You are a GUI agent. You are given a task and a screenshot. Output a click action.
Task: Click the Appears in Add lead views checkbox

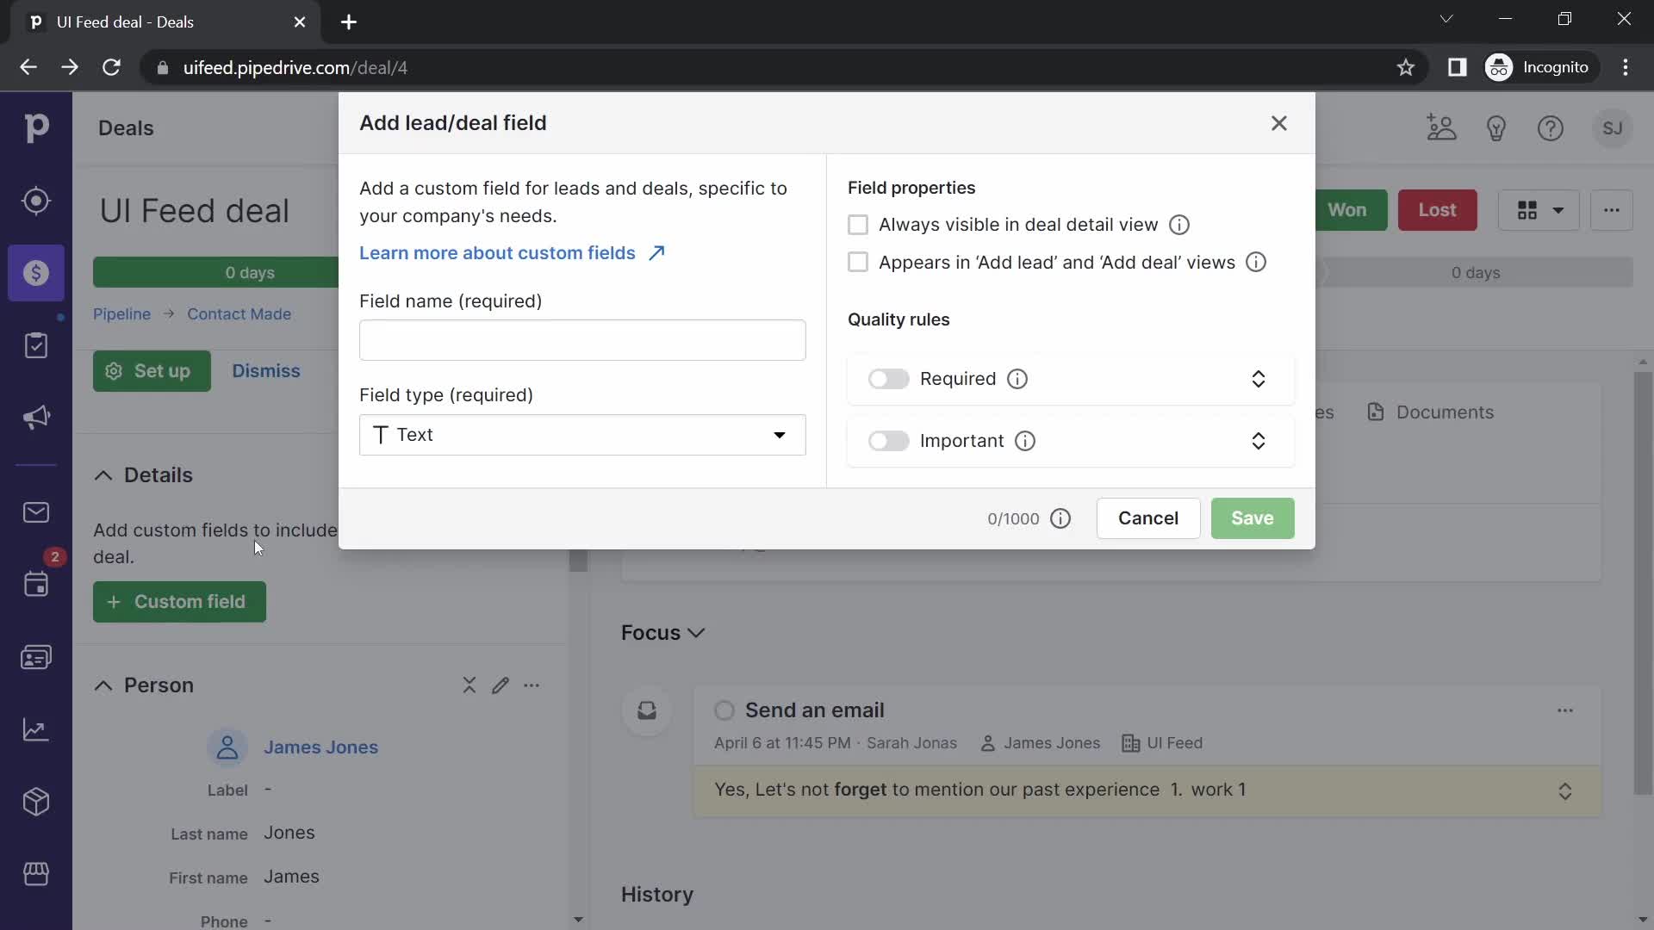[860, 263]
